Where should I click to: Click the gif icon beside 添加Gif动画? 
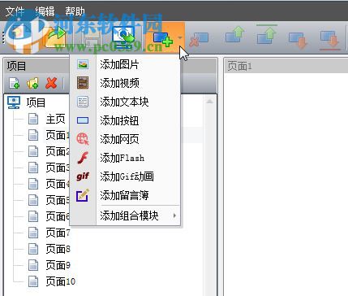pos(83,176)
